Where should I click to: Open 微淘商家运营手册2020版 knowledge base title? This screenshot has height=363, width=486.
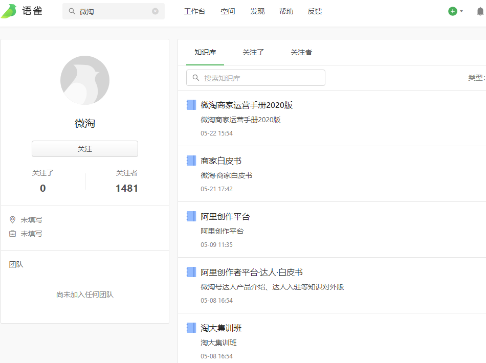(247, 105)
